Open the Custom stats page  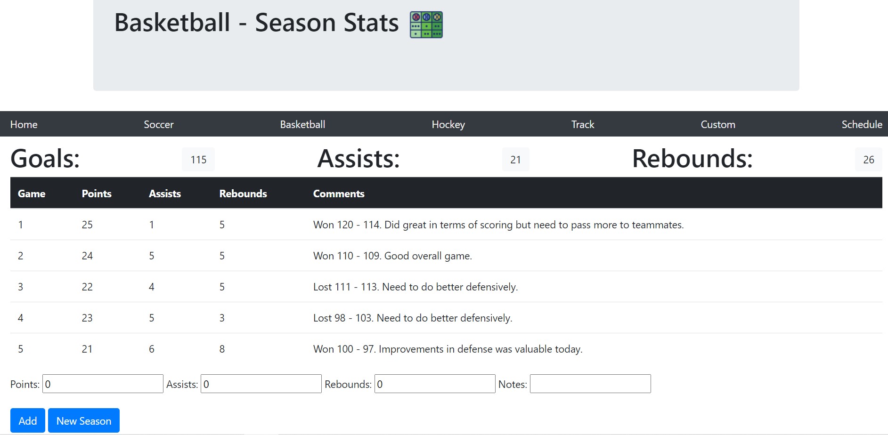tap(718, 124)
